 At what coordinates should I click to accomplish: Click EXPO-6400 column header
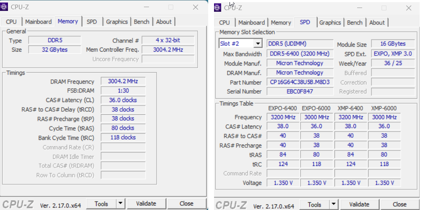tap(283, 108)
